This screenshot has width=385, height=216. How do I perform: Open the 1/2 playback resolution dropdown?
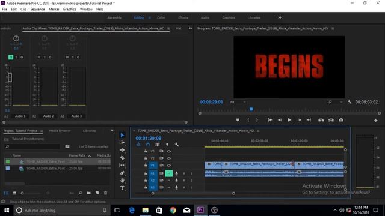335,102
